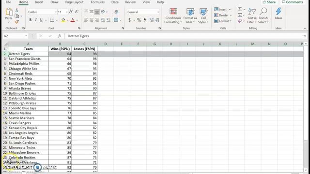Activate the Format Painter brush
Image resolution: width=310 pixels, height=174 pixels.
pyautogui.click(x=17, y=22)
